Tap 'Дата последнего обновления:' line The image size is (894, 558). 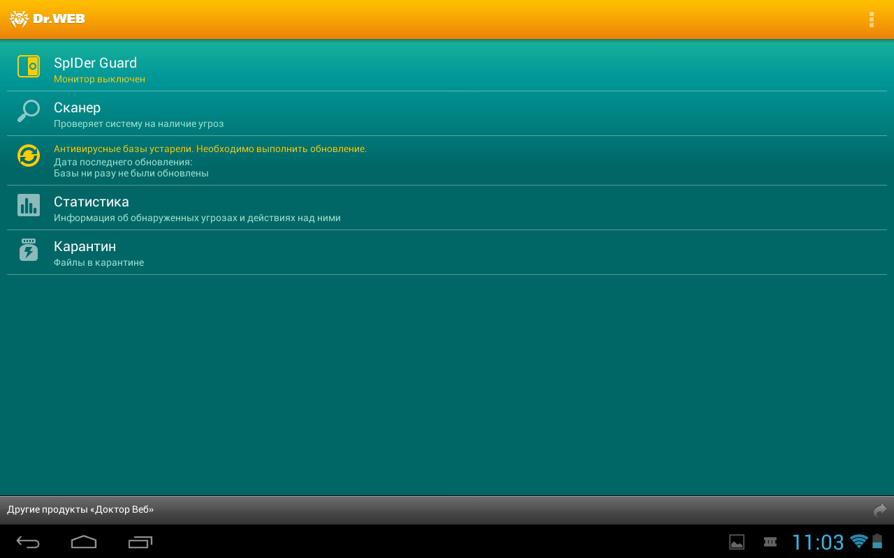pos(123,162)
